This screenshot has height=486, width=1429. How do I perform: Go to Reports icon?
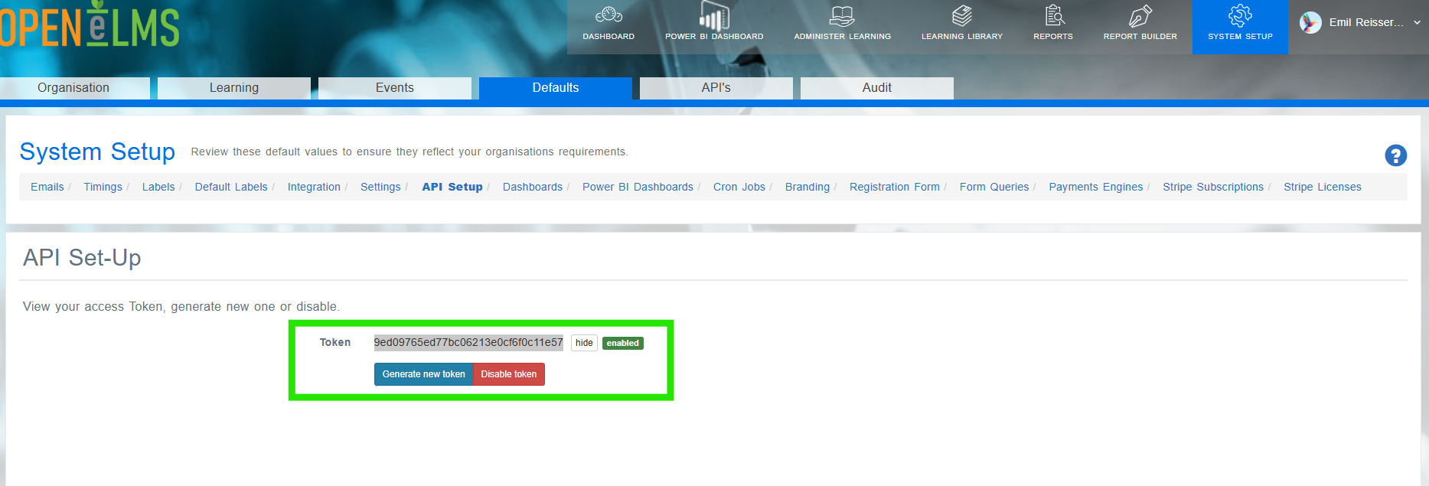pyautogui.click(x=1053, y=15)
